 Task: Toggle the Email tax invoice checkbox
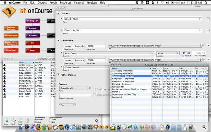pyautogui.click(x=94, y=89)
